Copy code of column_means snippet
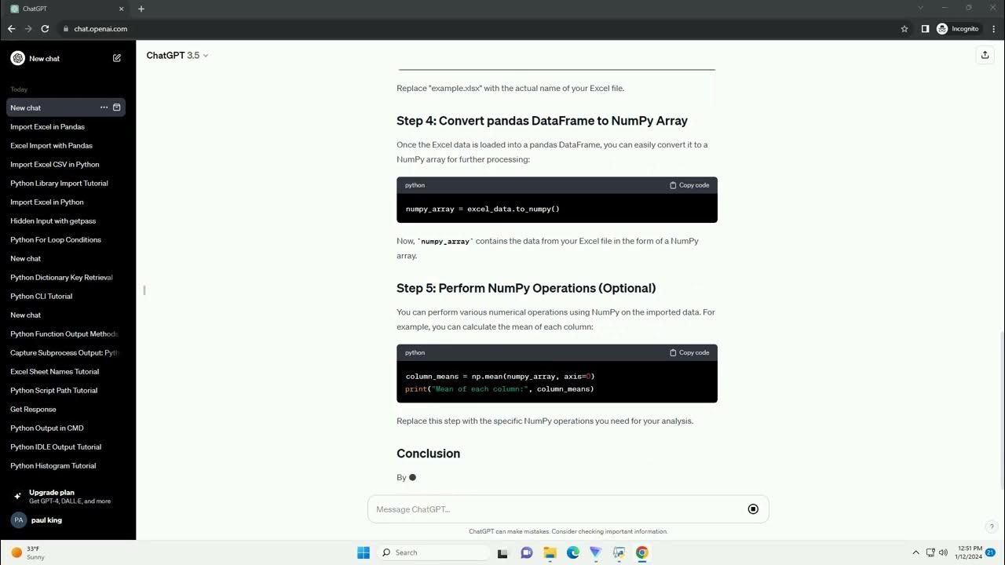1005x565 pixels. (689, 352)
